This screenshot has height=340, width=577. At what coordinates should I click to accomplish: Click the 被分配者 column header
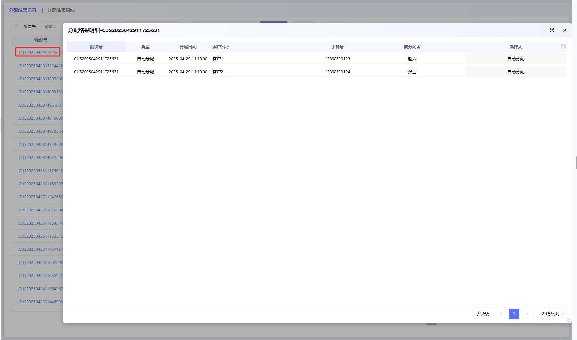(x=412, y=47)
